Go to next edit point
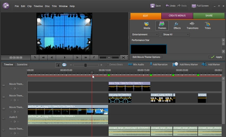The image size is (226, 137). [x=94, y=58]
